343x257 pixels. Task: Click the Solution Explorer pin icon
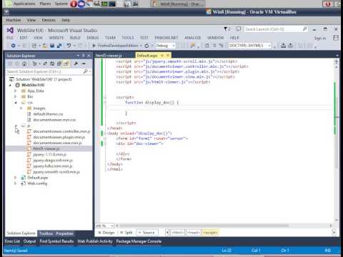click(x=83, y=56)
